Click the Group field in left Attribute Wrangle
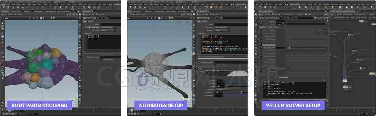 click(111, 24)
